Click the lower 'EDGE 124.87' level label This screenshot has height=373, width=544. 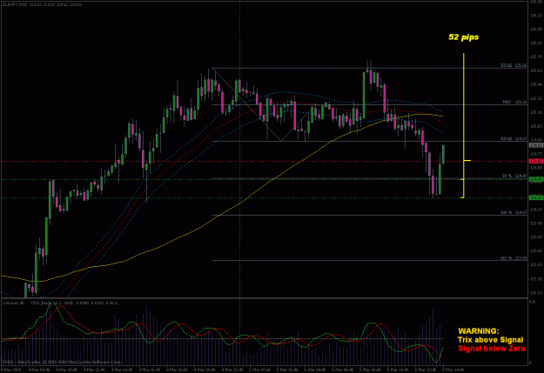click(x=514, y=138)
